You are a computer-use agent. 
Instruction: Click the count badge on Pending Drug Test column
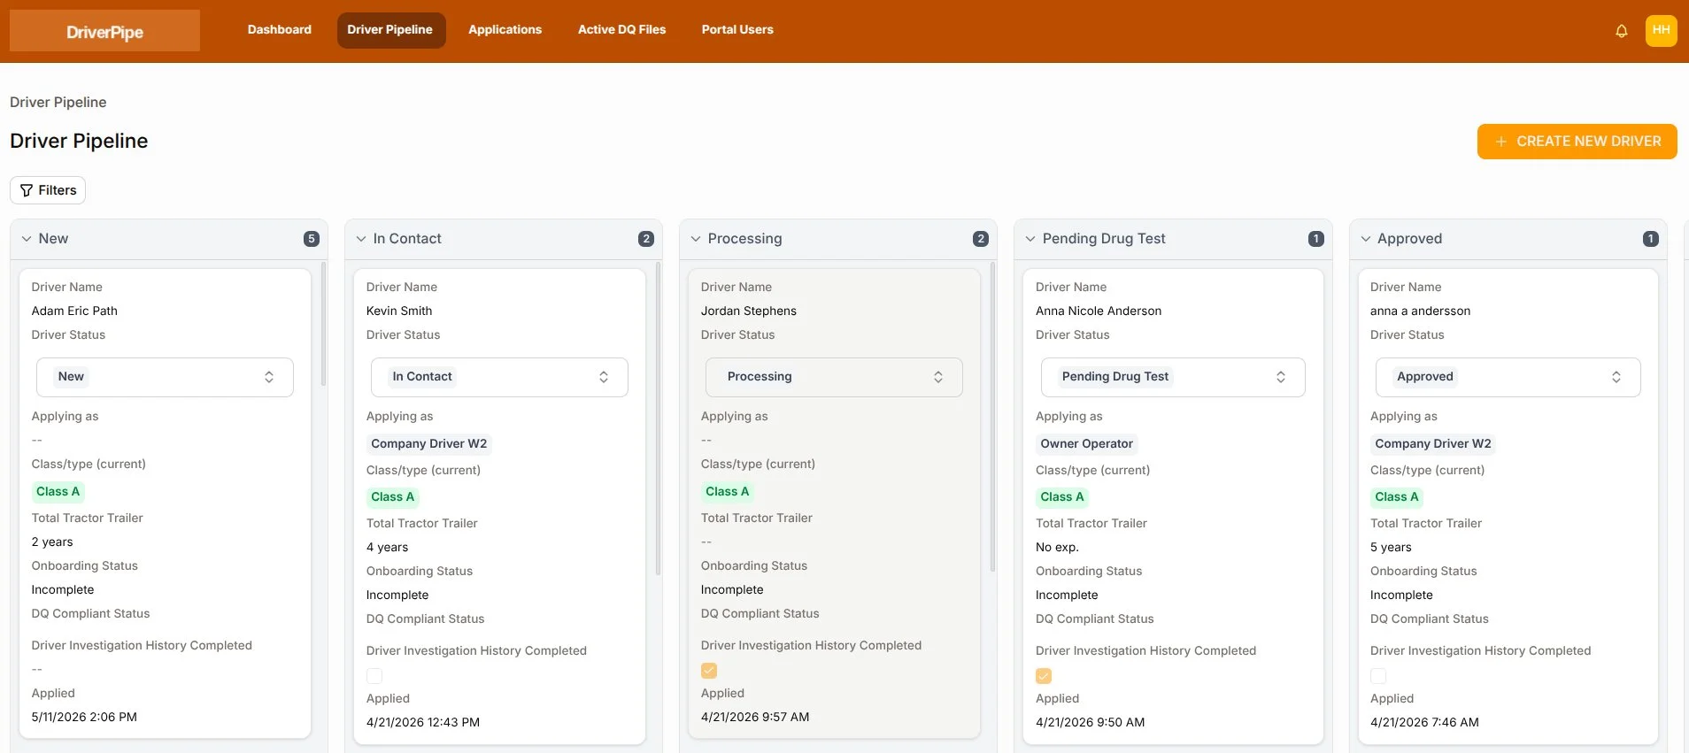click(x=1316, y=239)
